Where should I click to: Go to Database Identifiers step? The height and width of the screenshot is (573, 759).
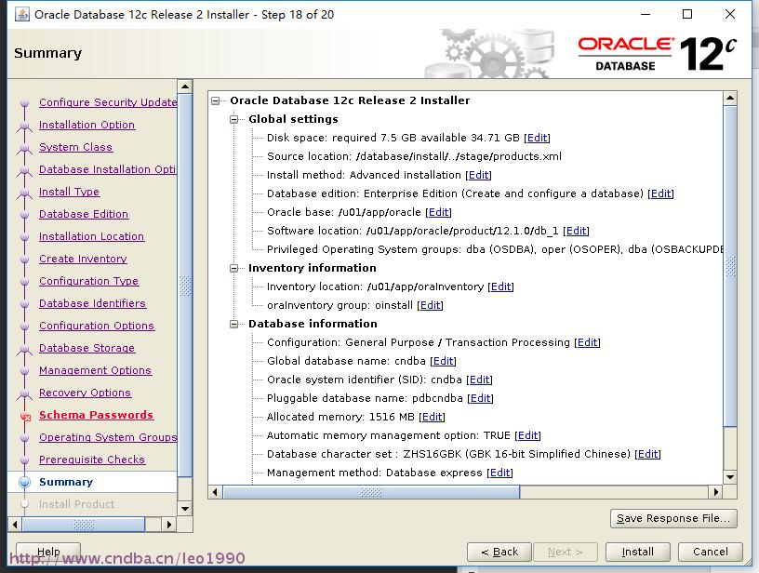[x=92, y=303]
